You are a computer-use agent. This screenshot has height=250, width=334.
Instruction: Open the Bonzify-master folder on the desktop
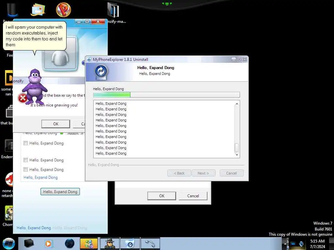pyautogui.click(x=113, y=10)
